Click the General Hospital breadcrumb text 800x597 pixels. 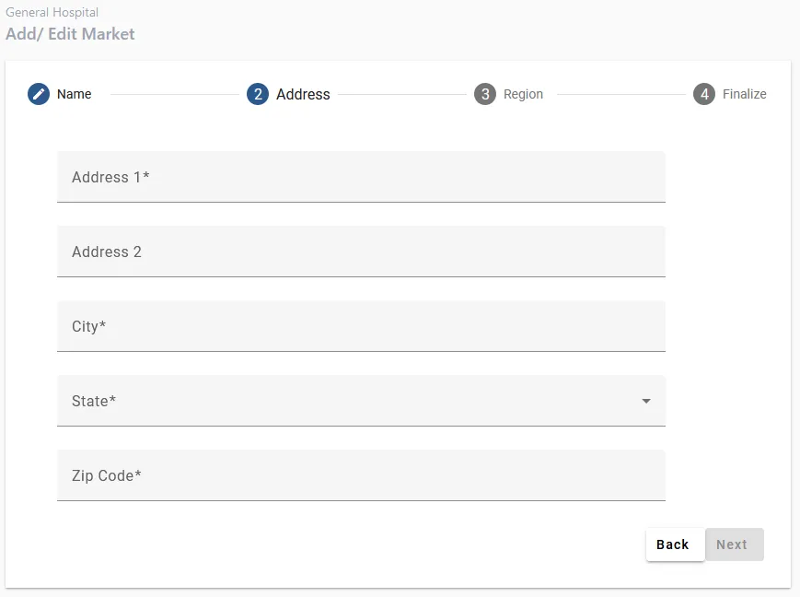click(x=52, y=13)
